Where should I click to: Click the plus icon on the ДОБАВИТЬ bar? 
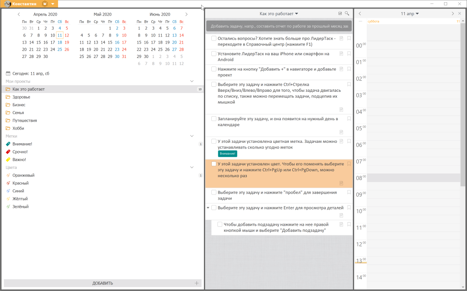point(197,283)
